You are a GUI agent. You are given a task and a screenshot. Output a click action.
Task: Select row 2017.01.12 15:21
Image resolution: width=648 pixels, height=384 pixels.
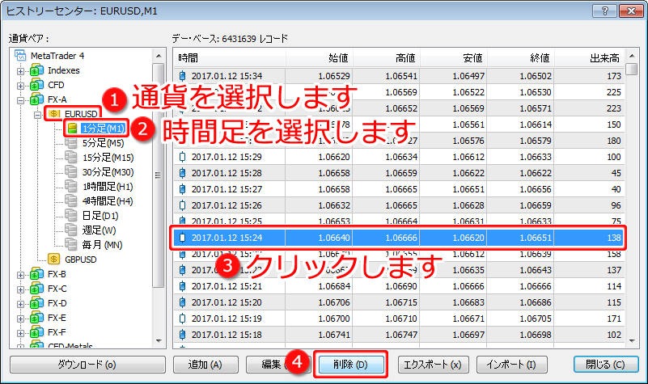[x=399, y=286]
